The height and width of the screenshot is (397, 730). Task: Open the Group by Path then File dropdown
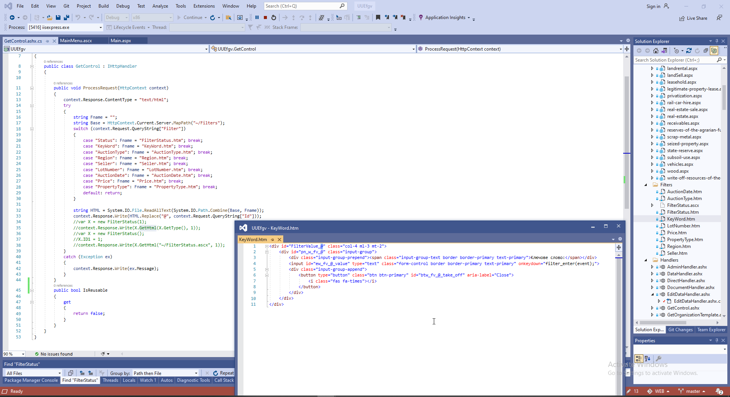click(x=165, y=373)
